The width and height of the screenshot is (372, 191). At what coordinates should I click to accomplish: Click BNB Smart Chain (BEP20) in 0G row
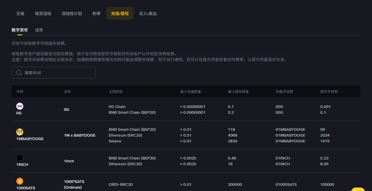click(x=132, y=112)
